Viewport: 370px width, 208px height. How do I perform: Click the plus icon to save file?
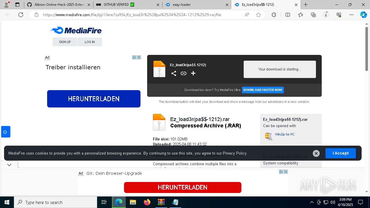(193, 73)
